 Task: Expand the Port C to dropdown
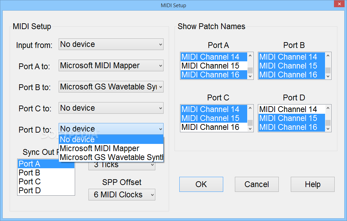[x=111, y=108]
